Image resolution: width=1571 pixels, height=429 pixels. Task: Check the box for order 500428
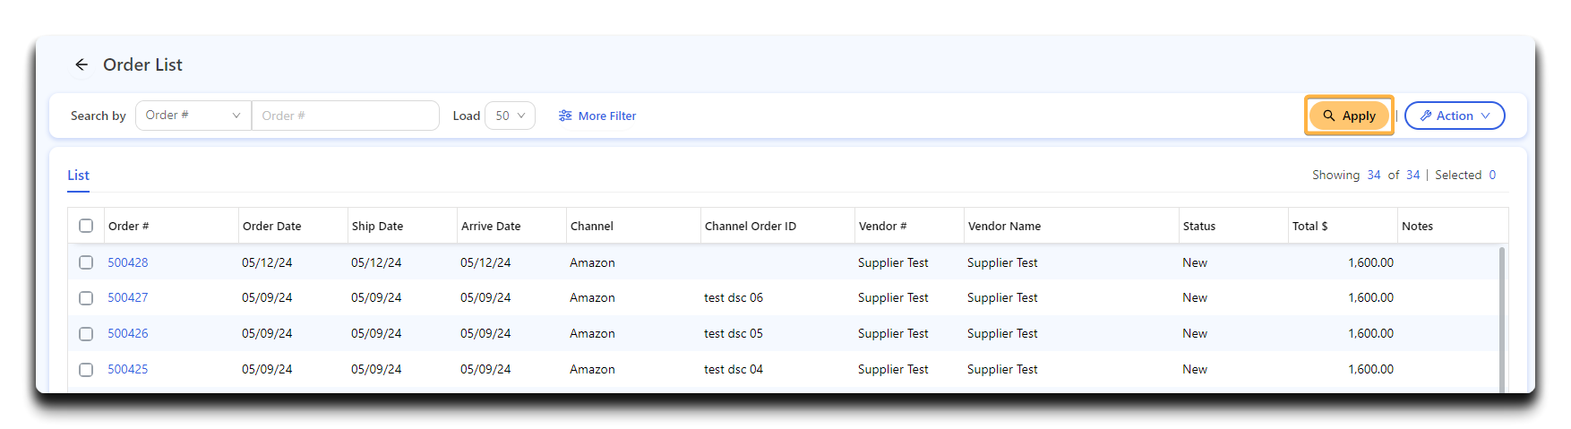[x=86, y=262]
